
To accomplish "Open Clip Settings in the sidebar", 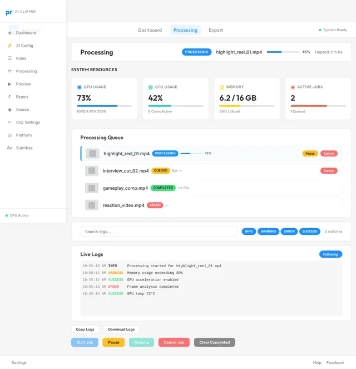I will coord(28,122).
